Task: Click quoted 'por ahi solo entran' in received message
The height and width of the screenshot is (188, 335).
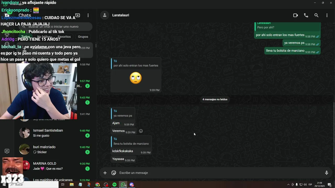Action: (x=136, y=63)
